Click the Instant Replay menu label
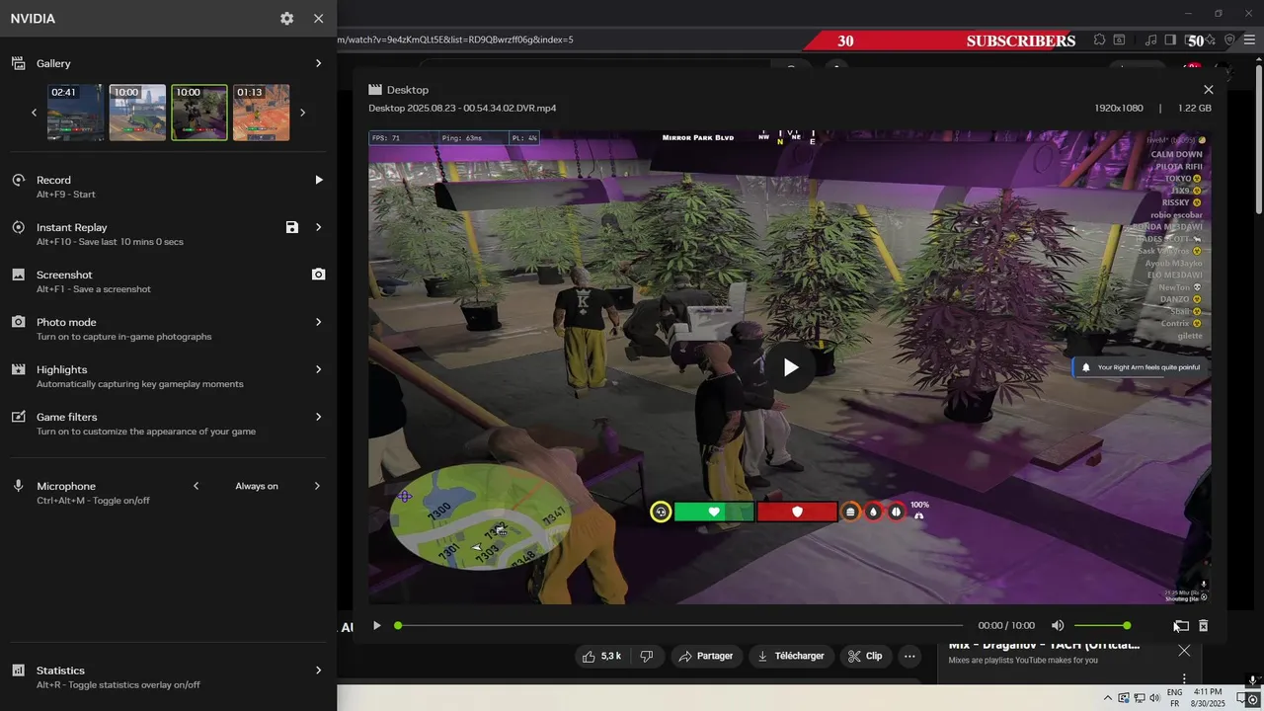The height and width of the screenshot is (711, 1264). click(x=72, y=227)
